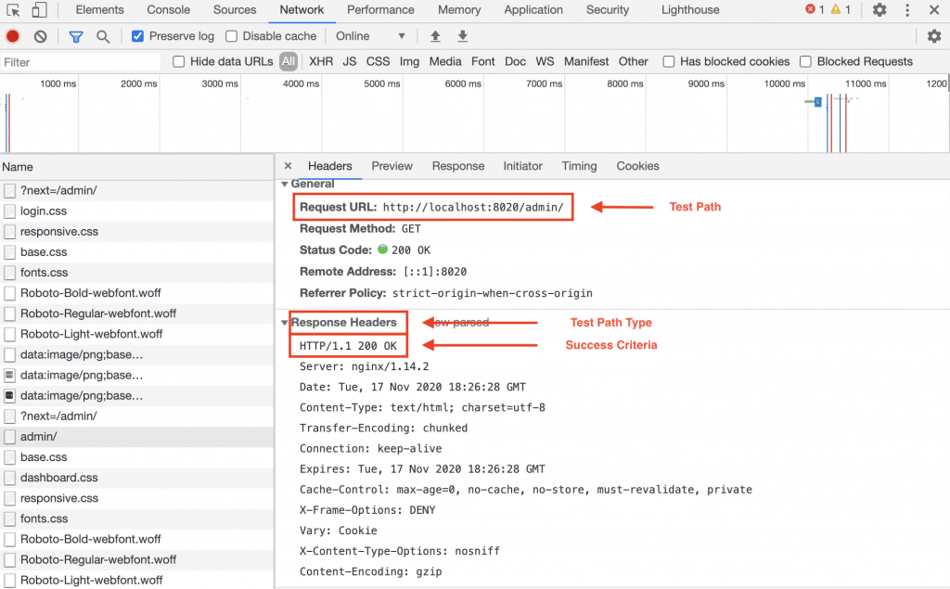This screenshot has width=950, height=589.
Task: Switch to the Elements panel
Action: (99, 10)
